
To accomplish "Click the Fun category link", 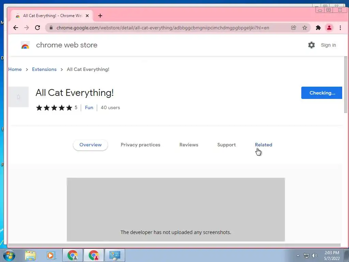I will point(89,107).
